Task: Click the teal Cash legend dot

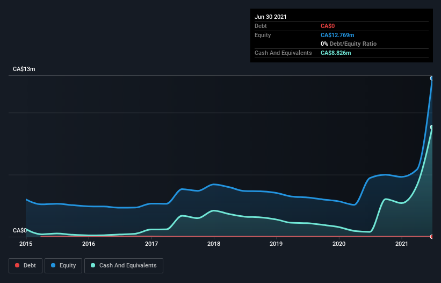Action: [x=93, y=265]
